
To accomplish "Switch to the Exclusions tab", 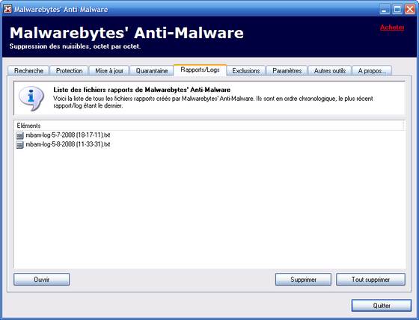I will pyautogui.click(x=246, y=71).
